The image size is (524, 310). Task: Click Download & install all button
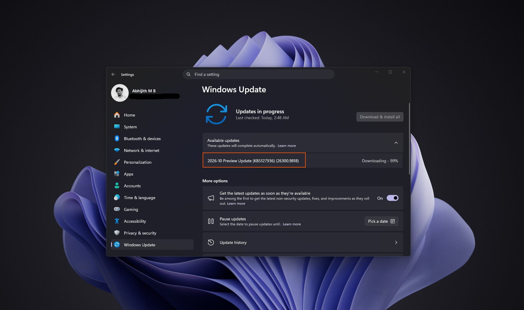coord(380,117)
